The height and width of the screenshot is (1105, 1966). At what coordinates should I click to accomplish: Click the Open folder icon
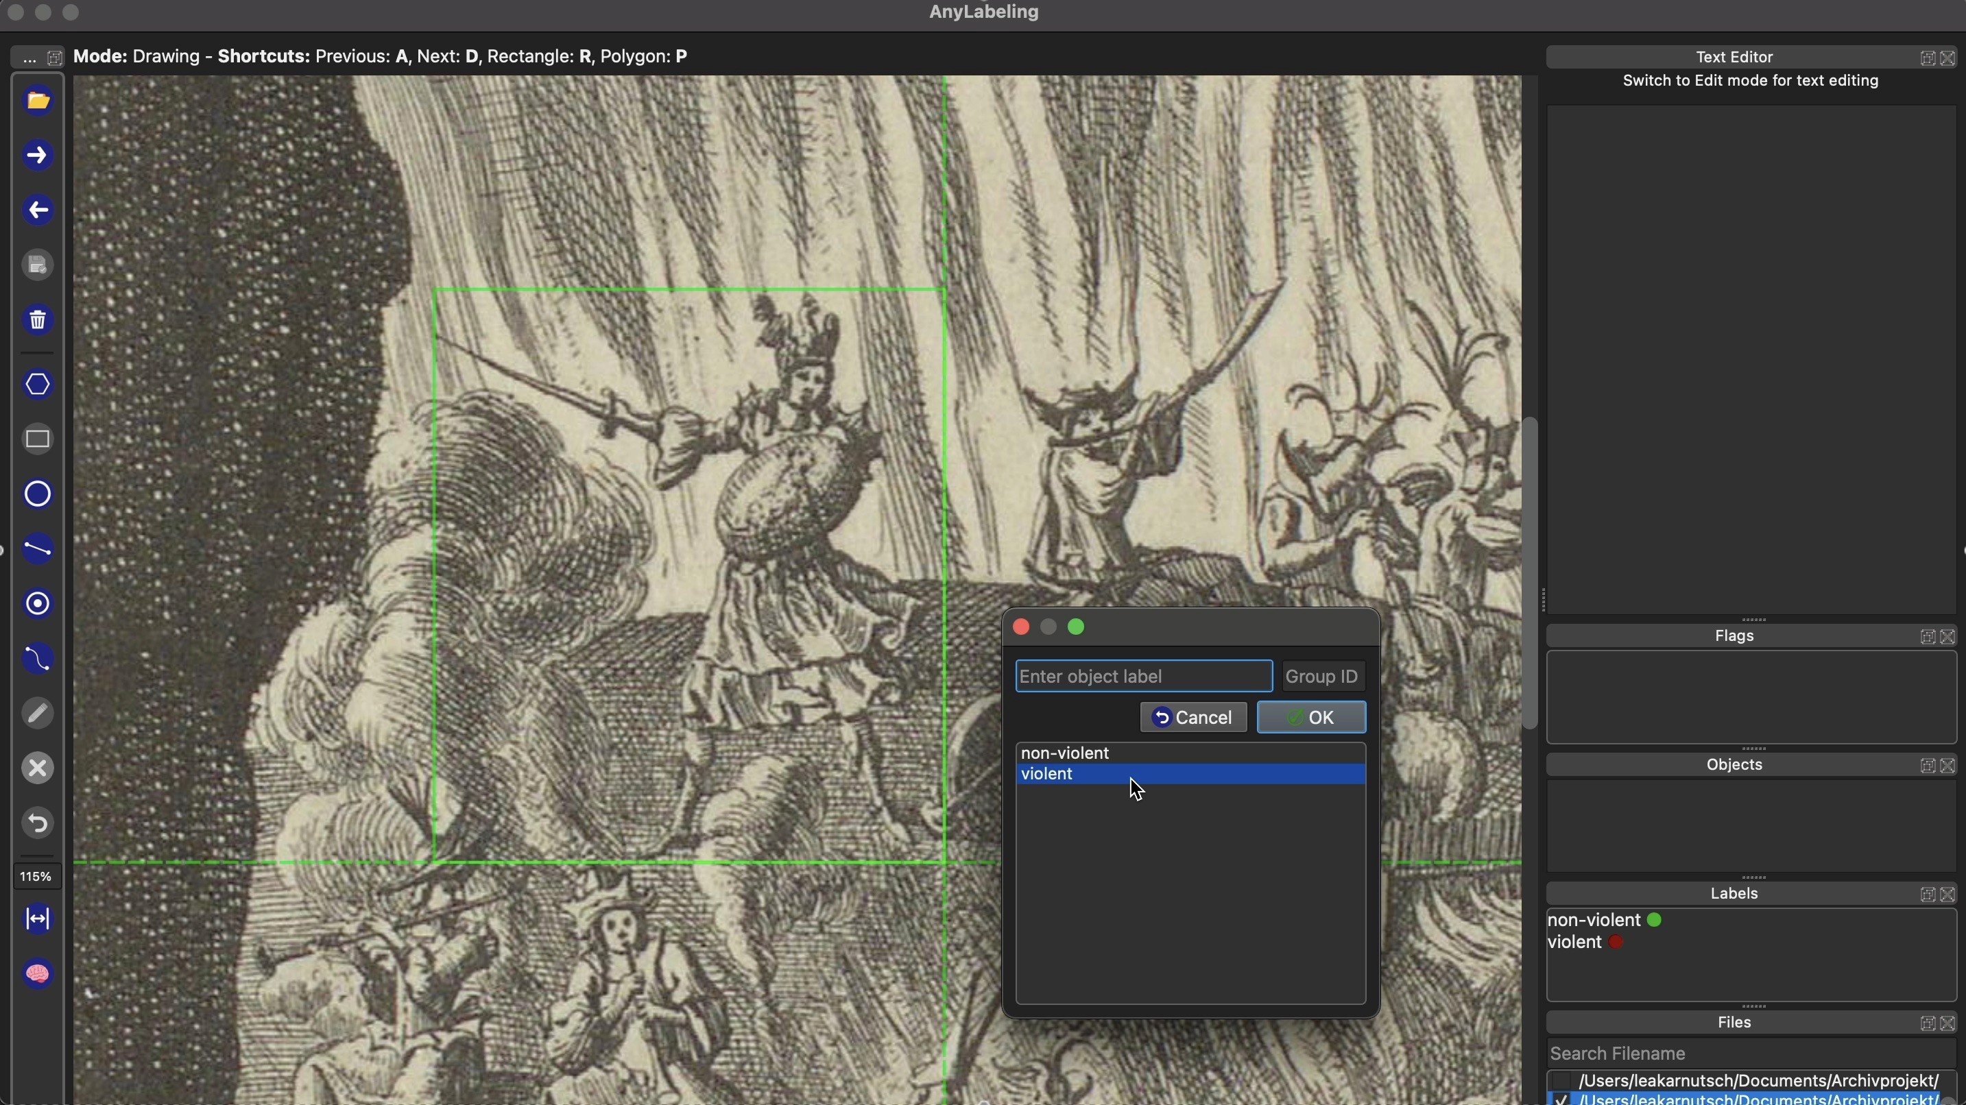[x=38, y=101]
